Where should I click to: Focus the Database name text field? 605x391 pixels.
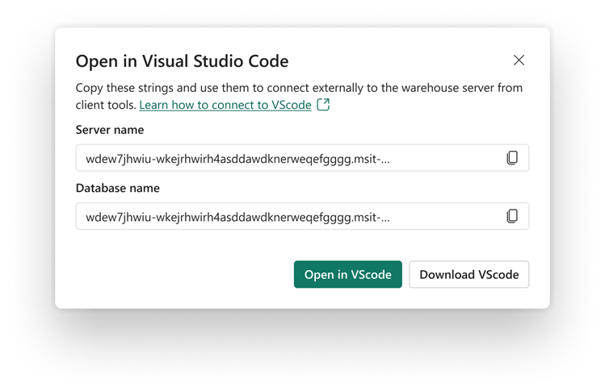(x=302, y=216)
